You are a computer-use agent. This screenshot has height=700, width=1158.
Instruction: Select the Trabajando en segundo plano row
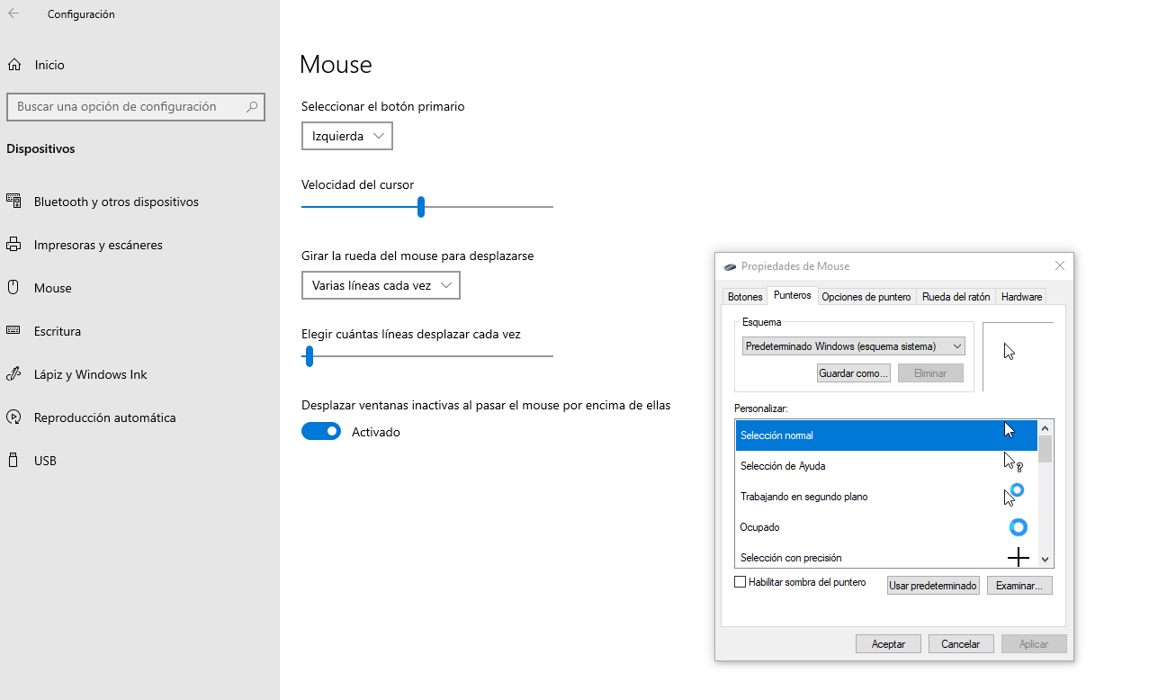(x=886, y=497)
